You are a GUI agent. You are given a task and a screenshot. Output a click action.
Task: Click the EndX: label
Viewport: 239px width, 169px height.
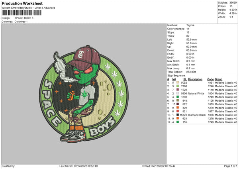(170, 54)
